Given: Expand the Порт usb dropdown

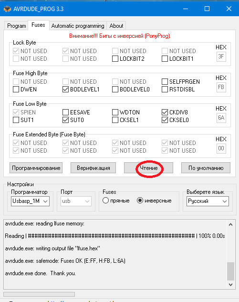Looking at the screenshot, I should click(x=76, y=201).
